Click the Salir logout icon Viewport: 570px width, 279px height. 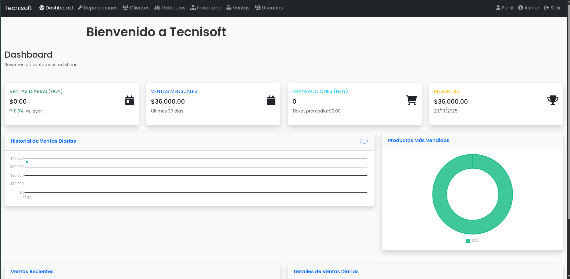tap(546, 7)
